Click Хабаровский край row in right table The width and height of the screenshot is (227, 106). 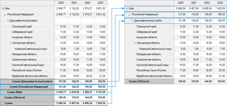176,32
